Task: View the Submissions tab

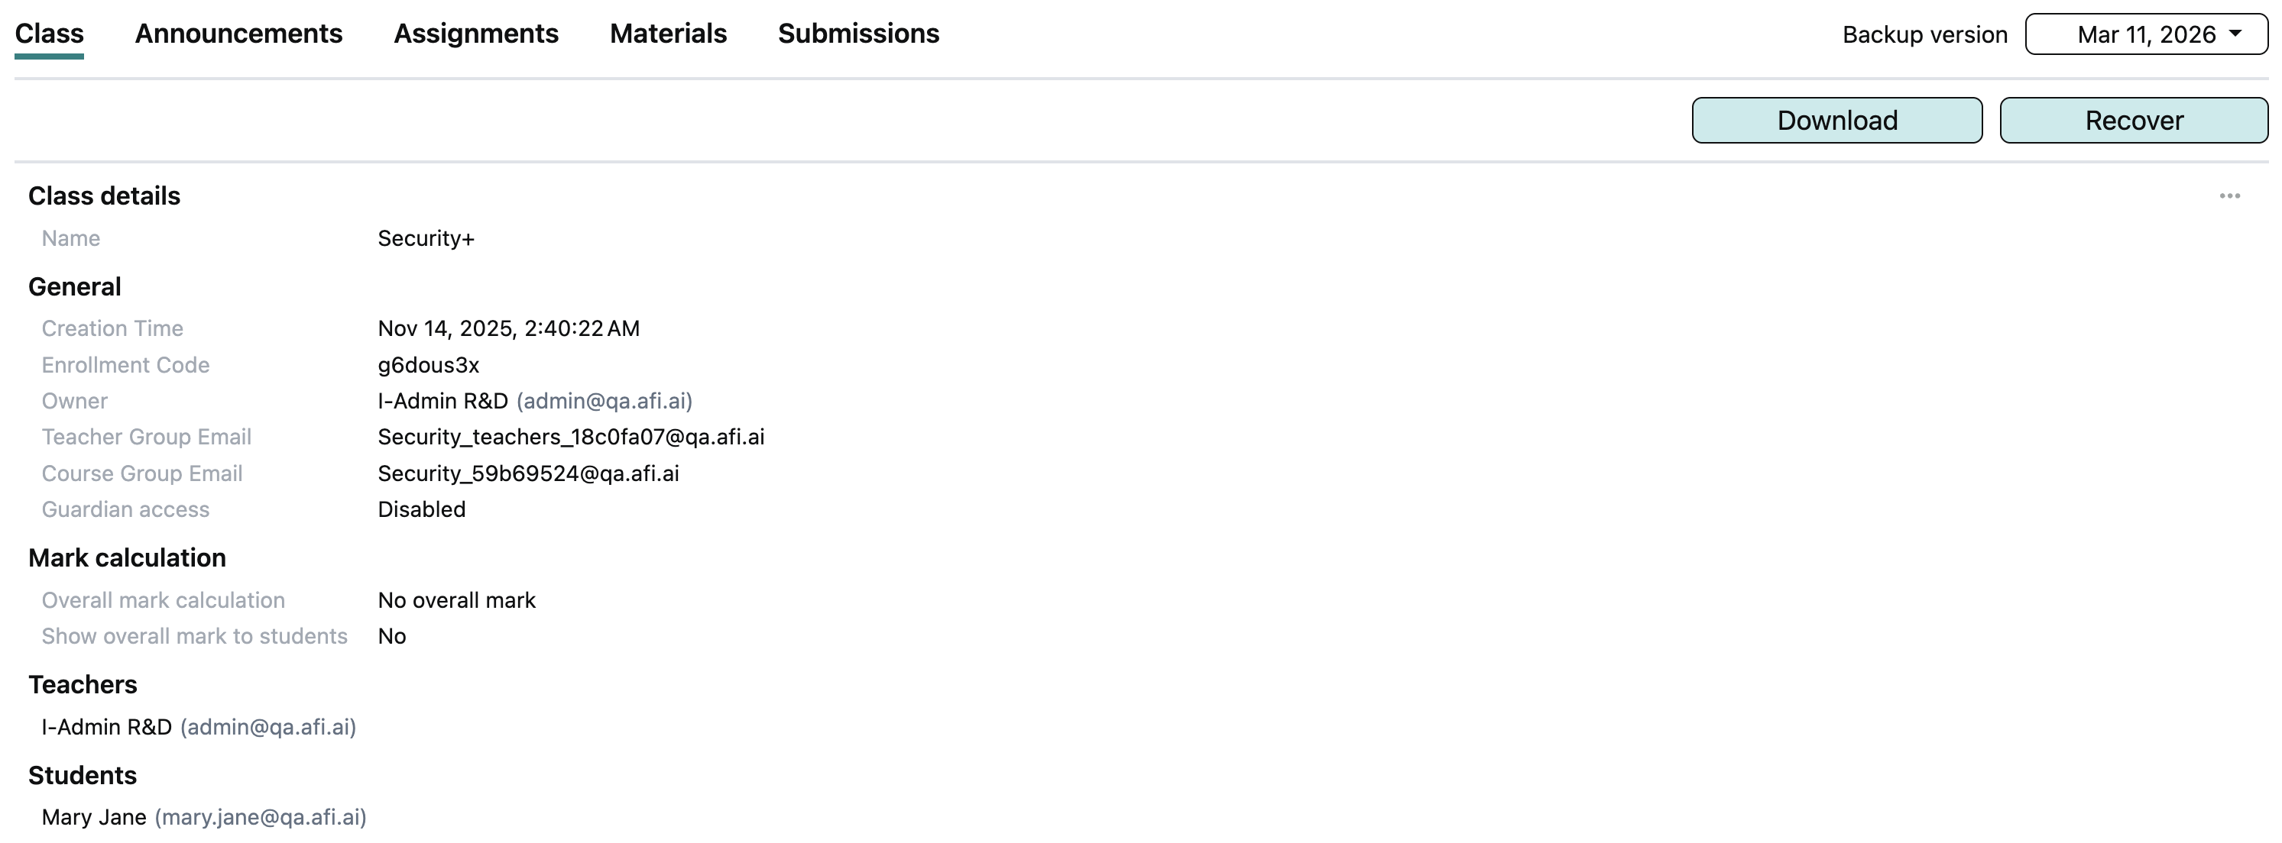Action: coord(857,34)
